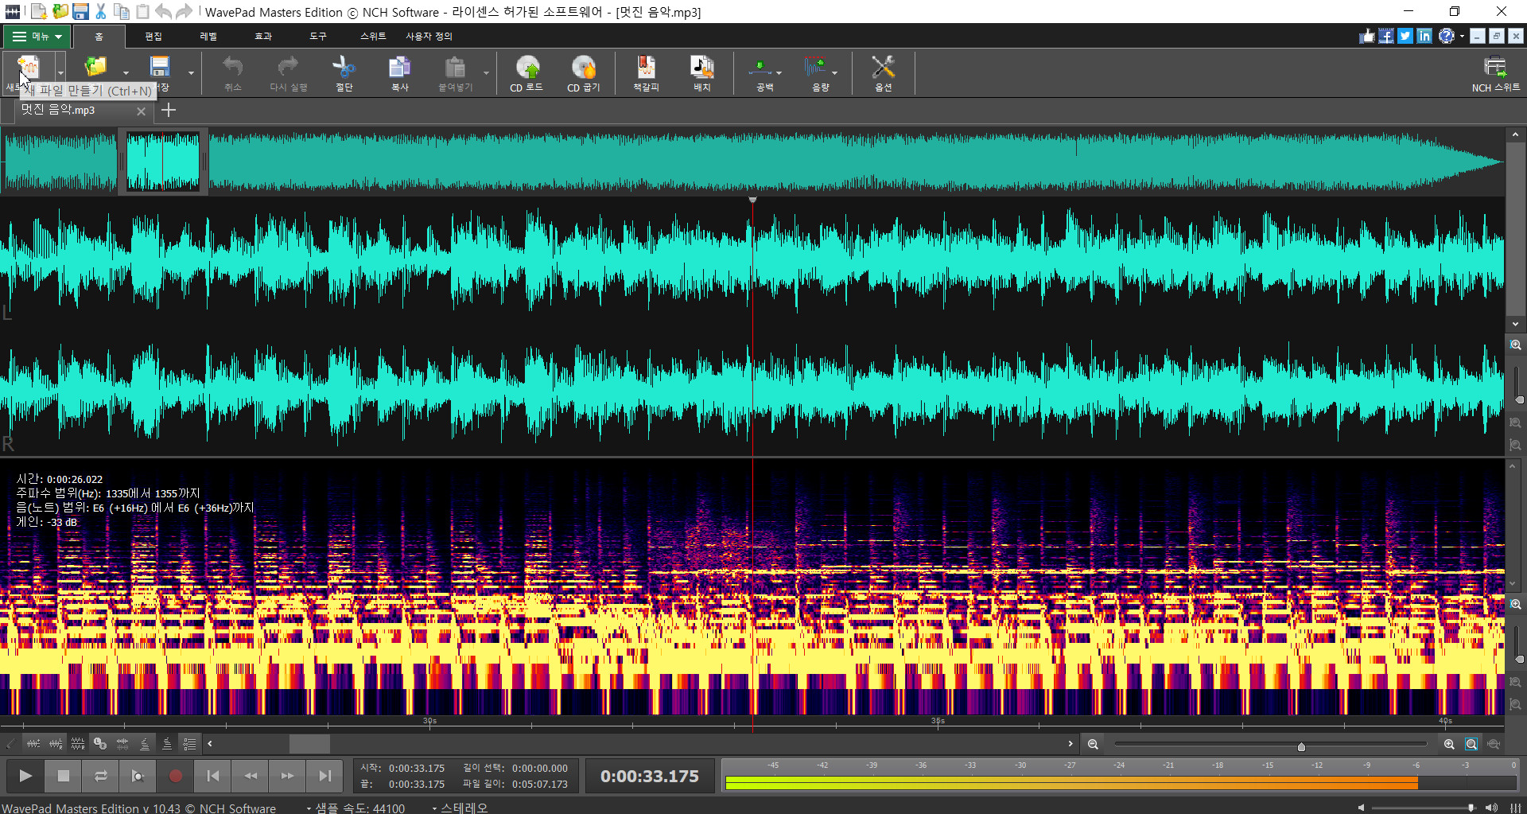Click the CD 굽기 burn icon
This screenshot has width=1527, height=814.
pos(583,72)
